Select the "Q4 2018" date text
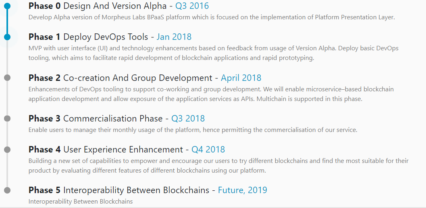 tap(208, 150)
